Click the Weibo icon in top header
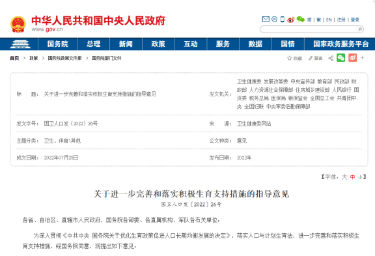The width and height of the screenshot is (375, 256). coord(291,20)
